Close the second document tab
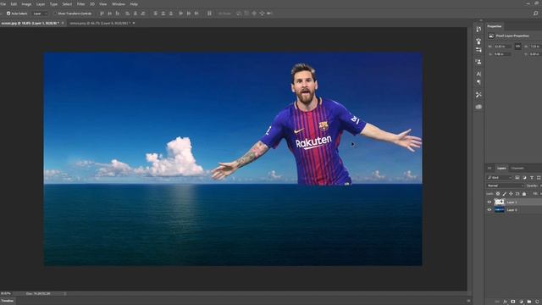 pyautogui.click(x=134, y=23)
